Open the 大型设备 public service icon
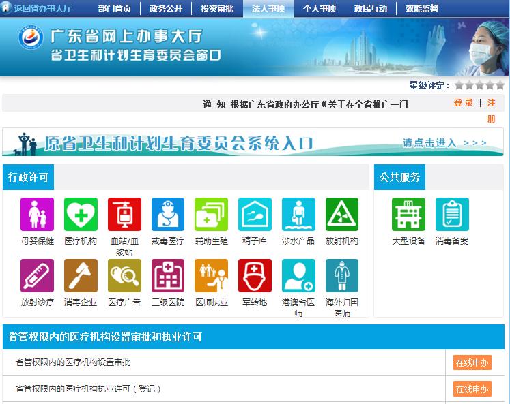This screenshot has width=510, height=404. (408, 214)
